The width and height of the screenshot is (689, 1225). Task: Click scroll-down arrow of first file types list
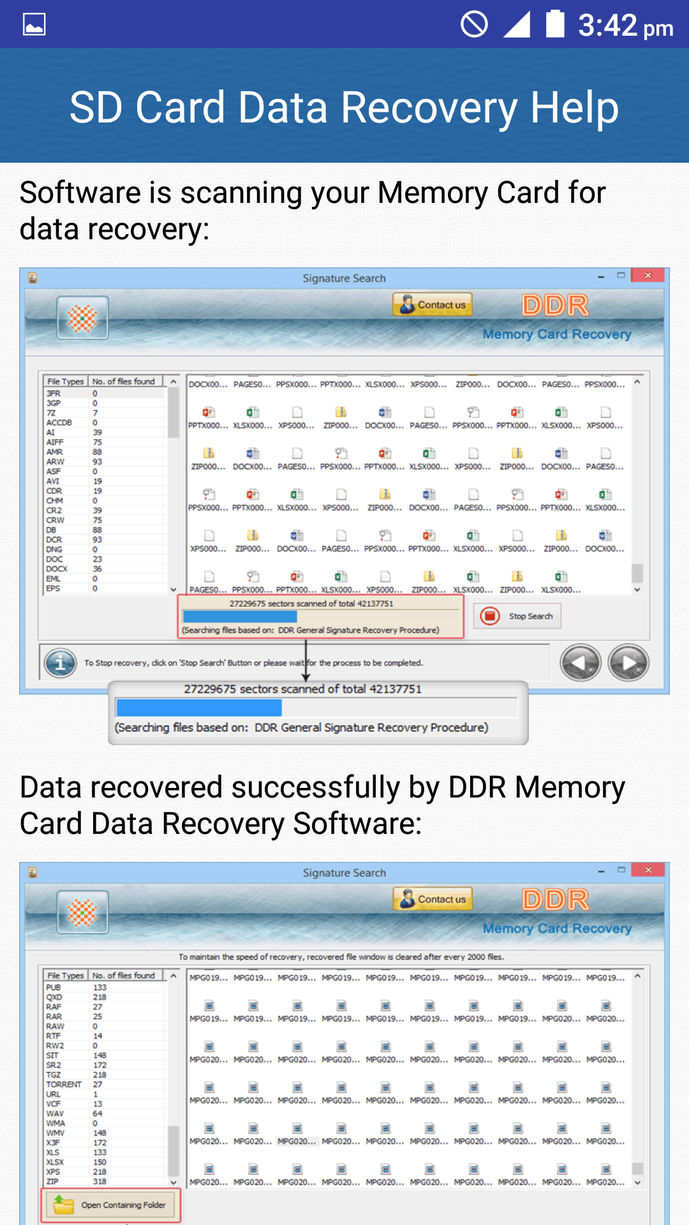173,589
